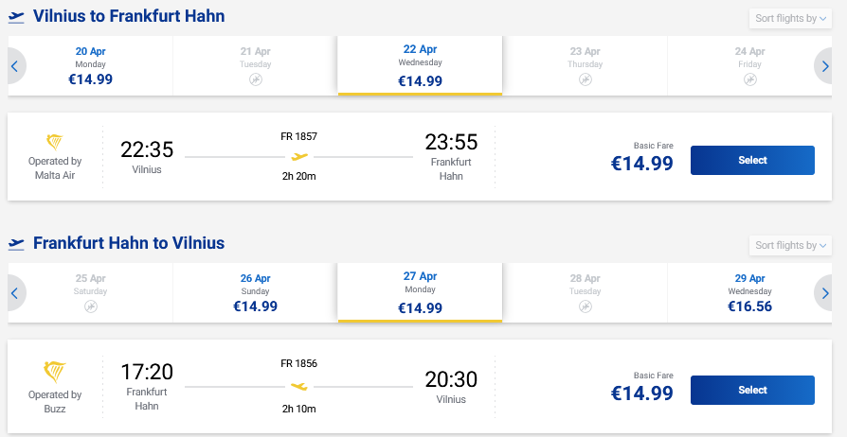Click the return date carousel left arrow
Viewport: 847px width, 437px height.
14,292
